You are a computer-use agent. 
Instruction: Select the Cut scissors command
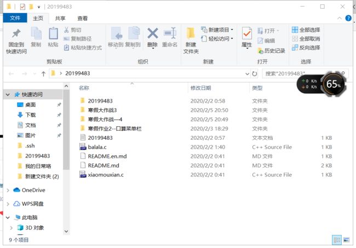tap(72, 30)
